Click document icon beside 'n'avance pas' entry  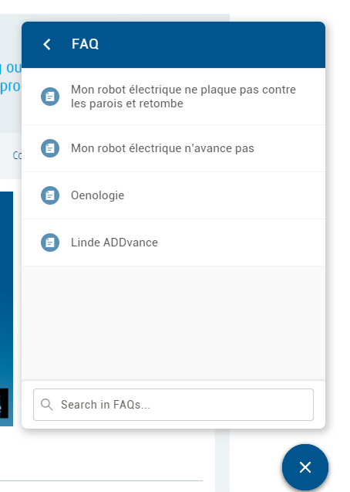tap(50, 148)
